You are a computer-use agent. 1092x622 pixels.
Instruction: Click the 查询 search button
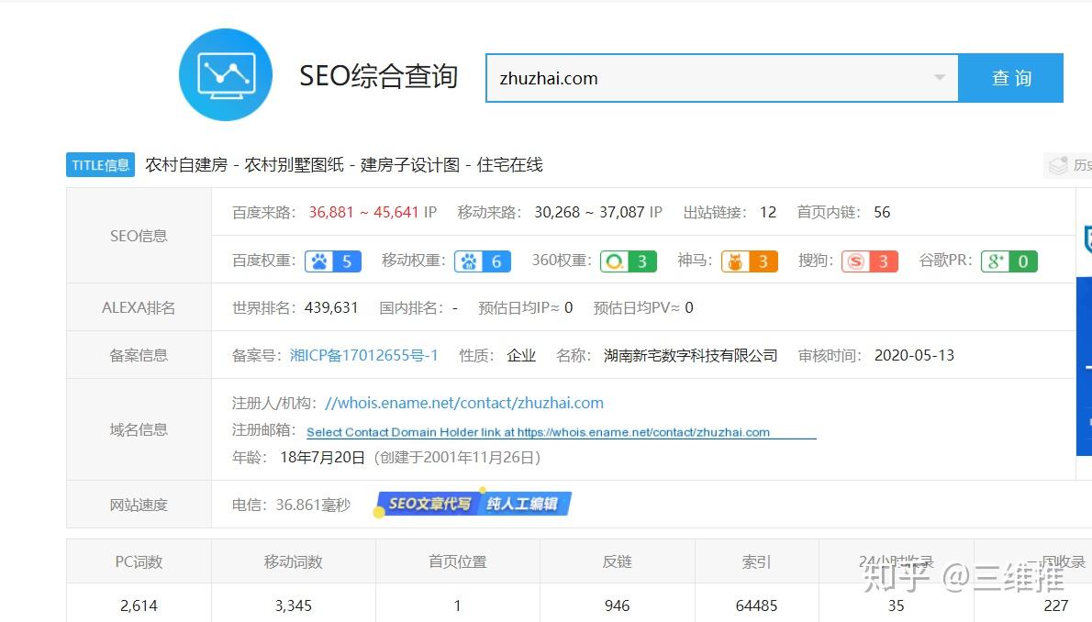tap(1011, 77)
